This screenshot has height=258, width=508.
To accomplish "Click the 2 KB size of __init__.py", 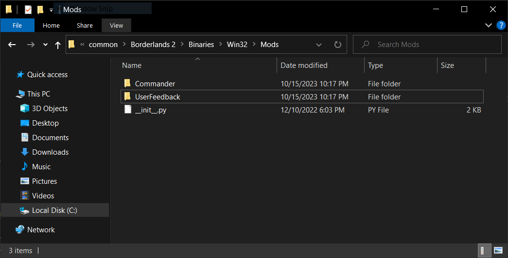I will pos(473,110).
